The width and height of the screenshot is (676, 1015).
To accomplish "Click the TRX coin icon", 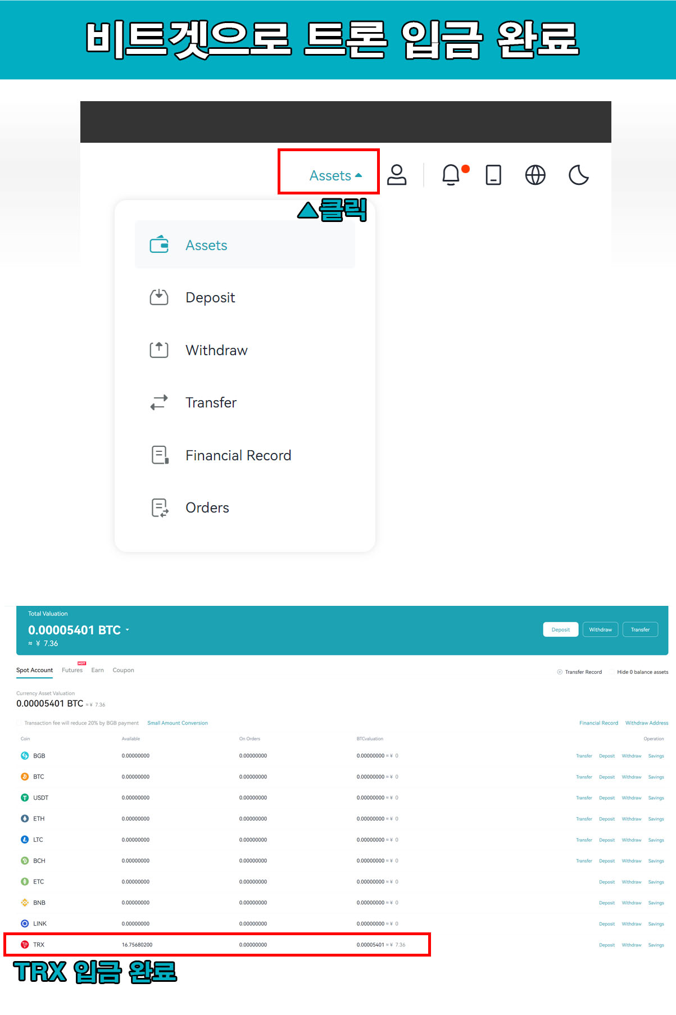I will 25,945.
